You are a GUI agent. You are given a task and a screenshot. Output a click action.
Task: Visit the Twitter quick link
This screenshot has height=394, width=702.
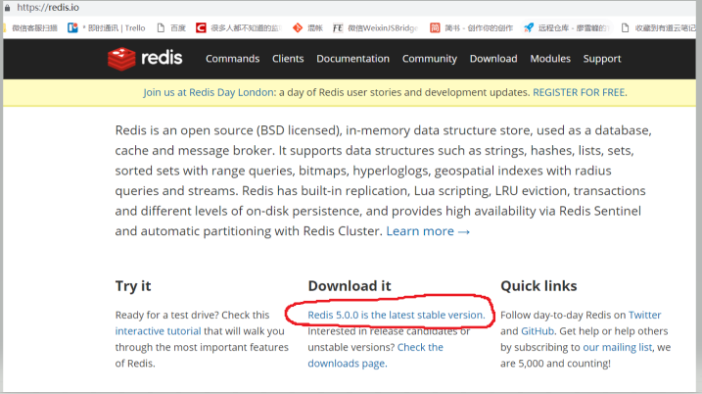[x=644, y=315]
